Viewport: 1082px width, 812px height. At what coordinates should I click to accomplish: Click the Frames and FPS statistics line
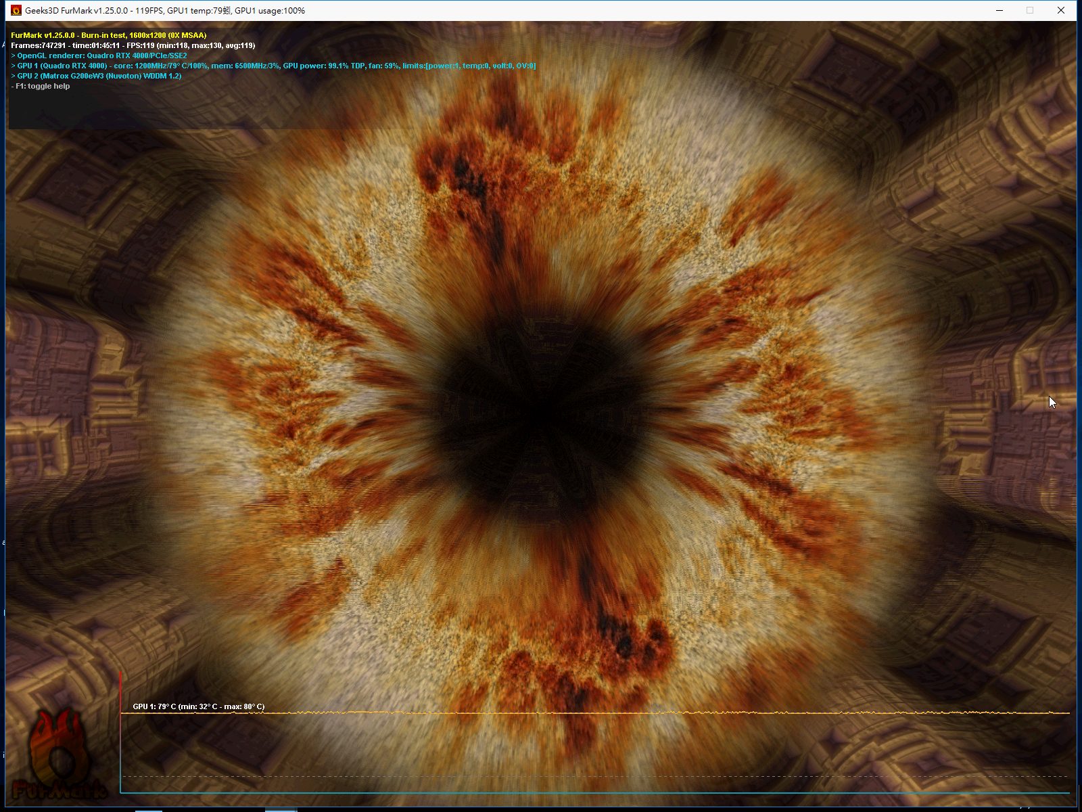pos(133,45)
